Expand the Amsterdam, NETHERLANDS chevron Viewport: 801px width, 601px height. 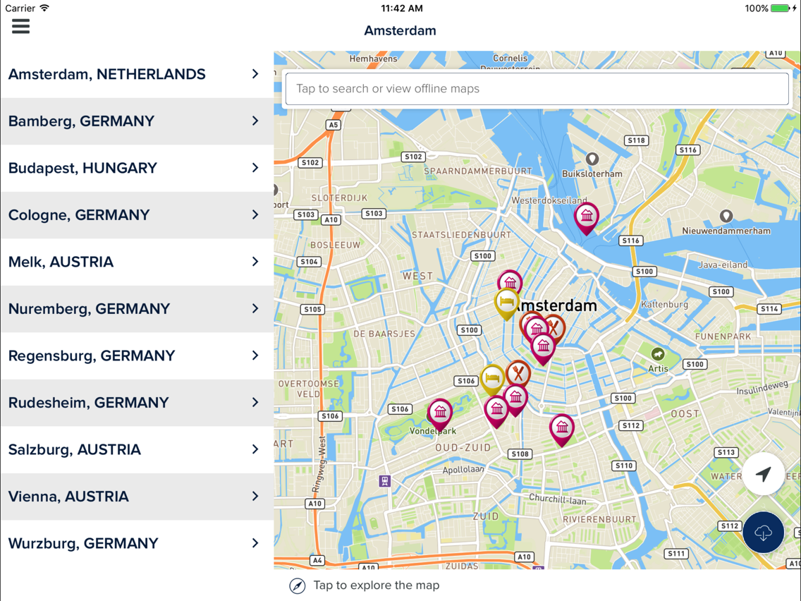[255, 74]
